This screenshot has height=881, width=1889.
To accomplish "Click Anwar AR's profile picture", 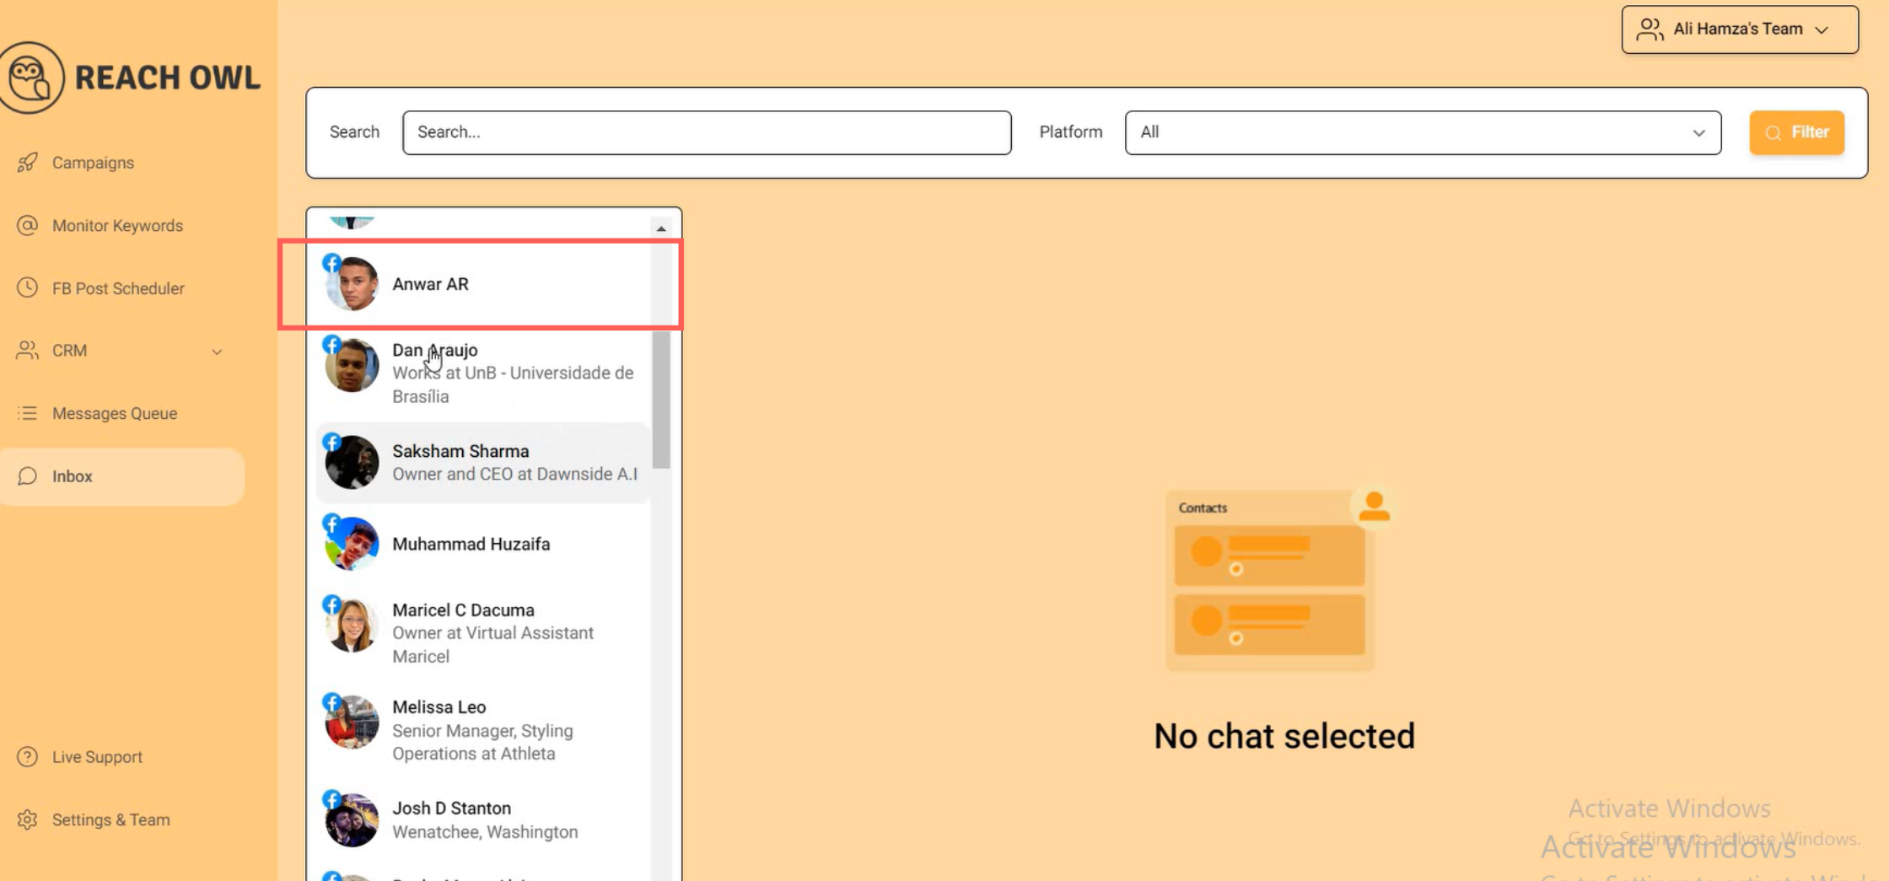I will [352, 284].
